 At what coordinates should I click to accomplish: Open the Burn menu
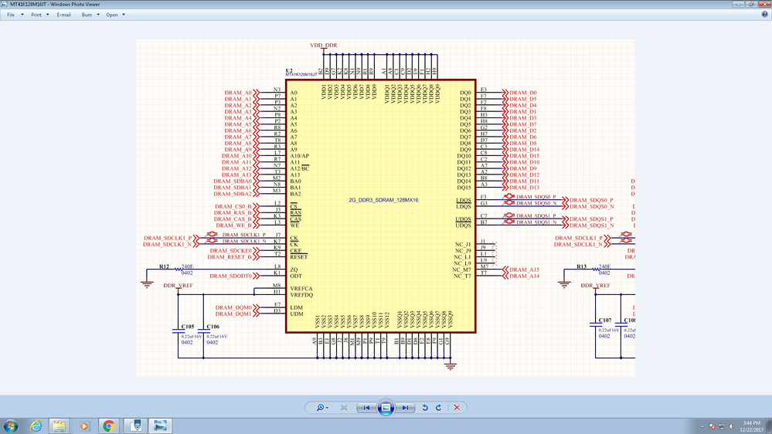87,15
